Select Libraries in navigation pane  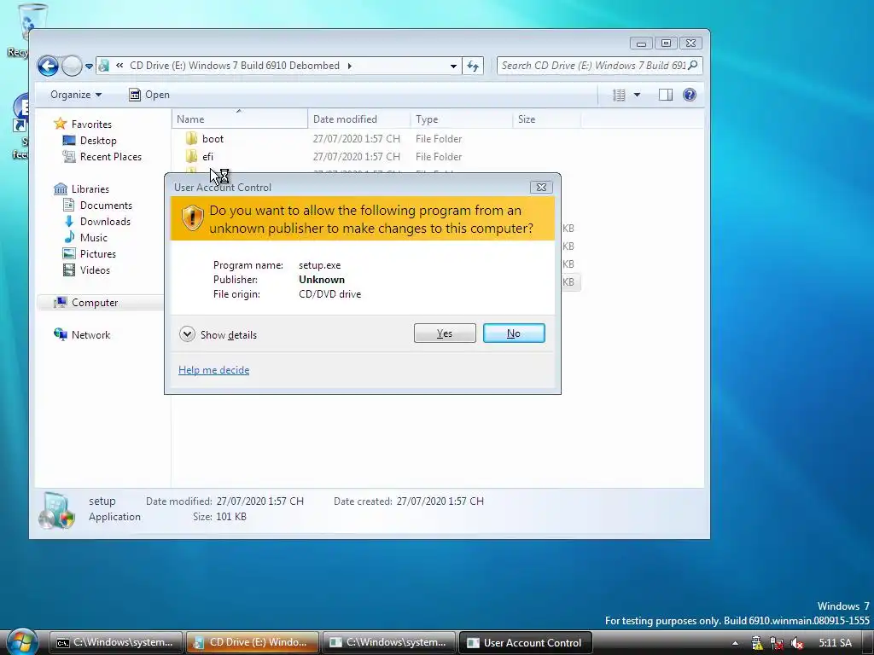tap(90, 188)
